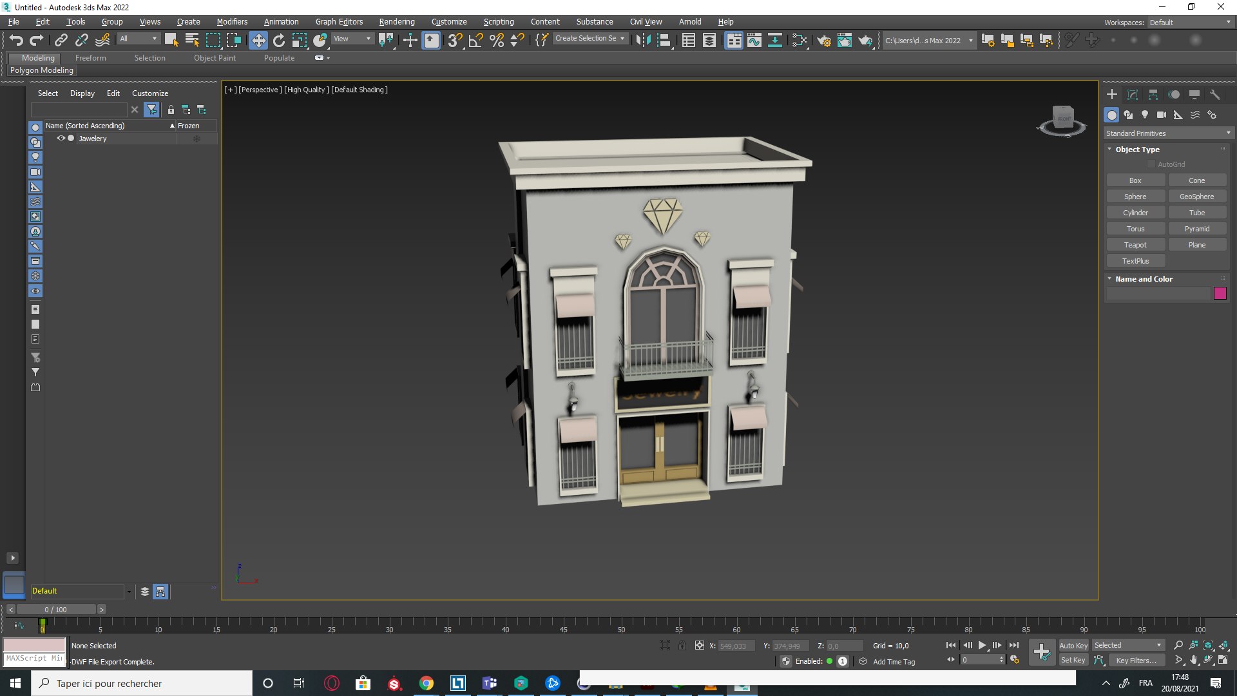
Task: Toggle Display Lights filter in Scene Explorer
Action: [x=35, y=157]
